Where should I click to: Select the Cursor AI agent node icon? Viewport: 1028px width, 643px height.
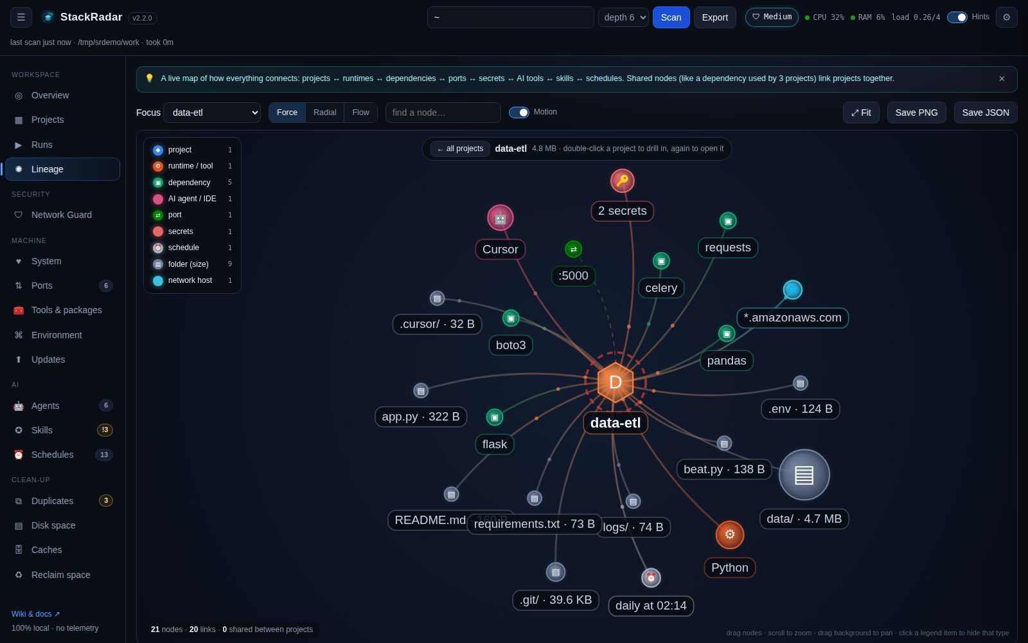click(x=500, y=218)
